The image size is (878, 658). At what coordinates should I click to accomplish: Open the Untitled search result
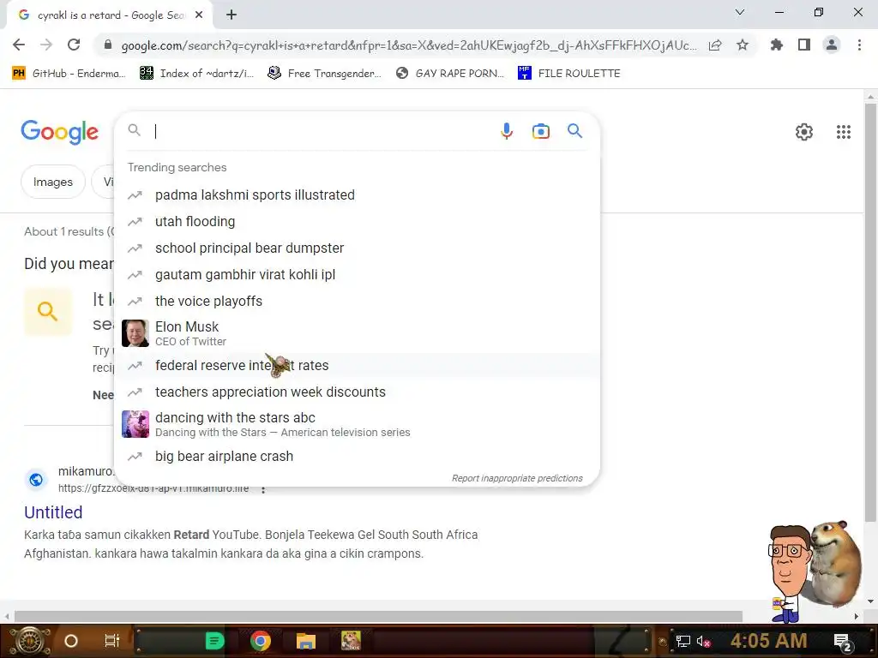click(x=53, y=512)
